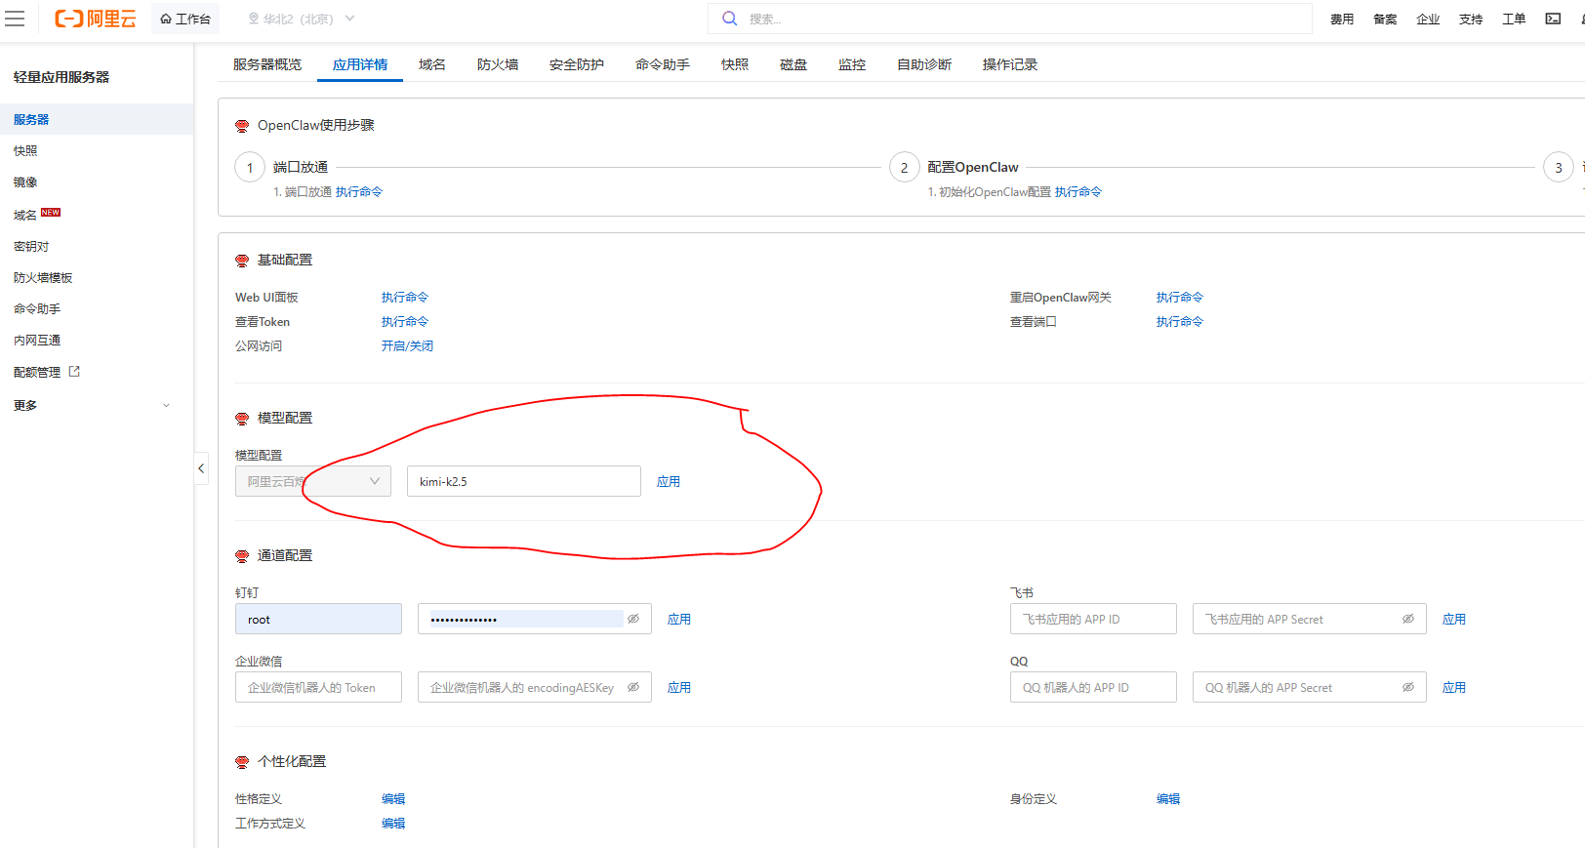Switch to the 安全防护 tab
The height and width of the screenshot is (848, 1585).
pos(577,64)
